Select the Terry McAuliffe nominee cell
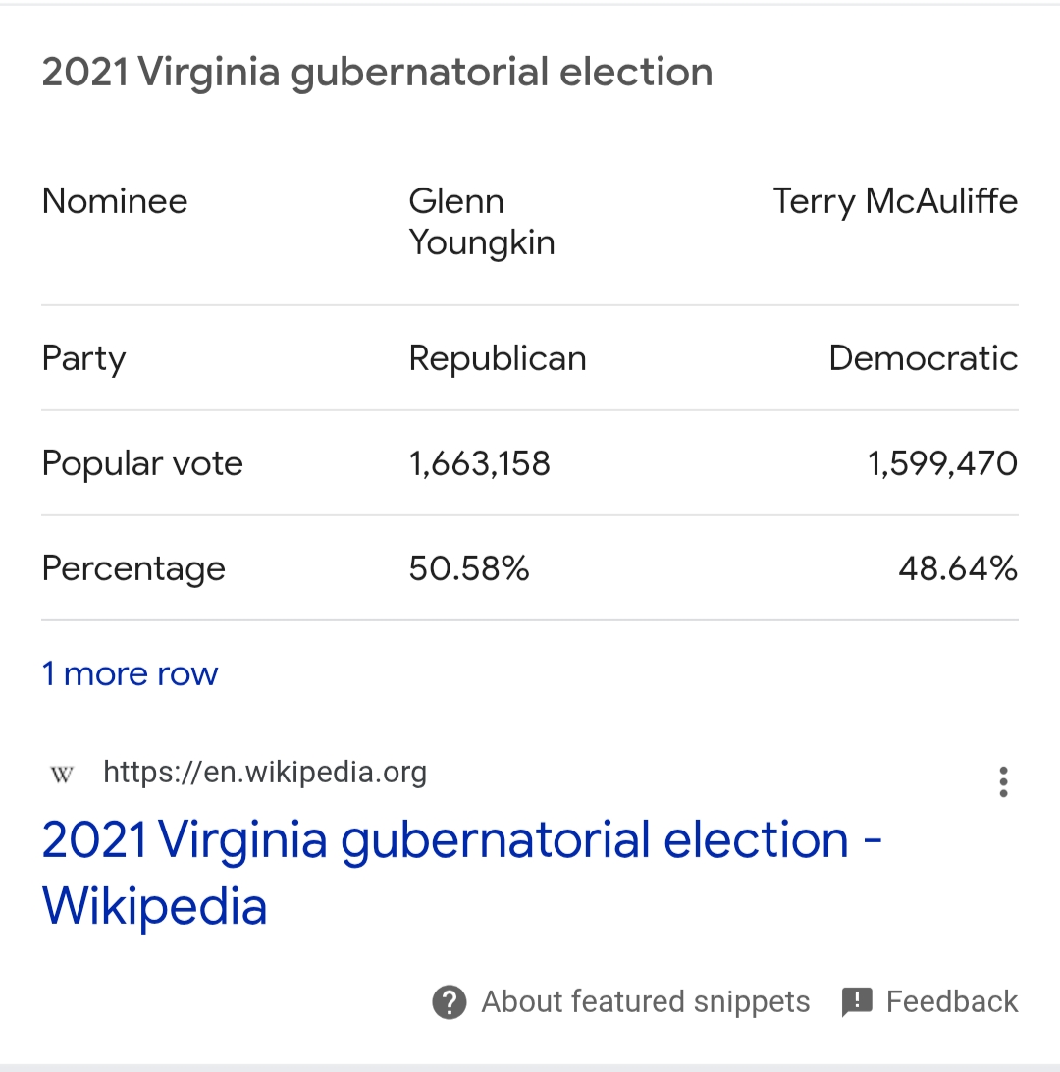Viewport: 1060px width, 1072px height. pyautogui.click(x=895, y=202)
